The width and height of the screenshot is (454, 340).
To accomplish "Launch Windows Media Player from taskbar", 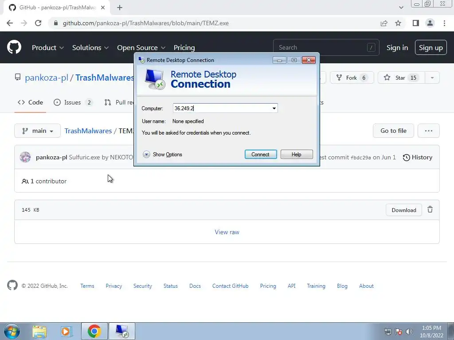I will (67, 332).
